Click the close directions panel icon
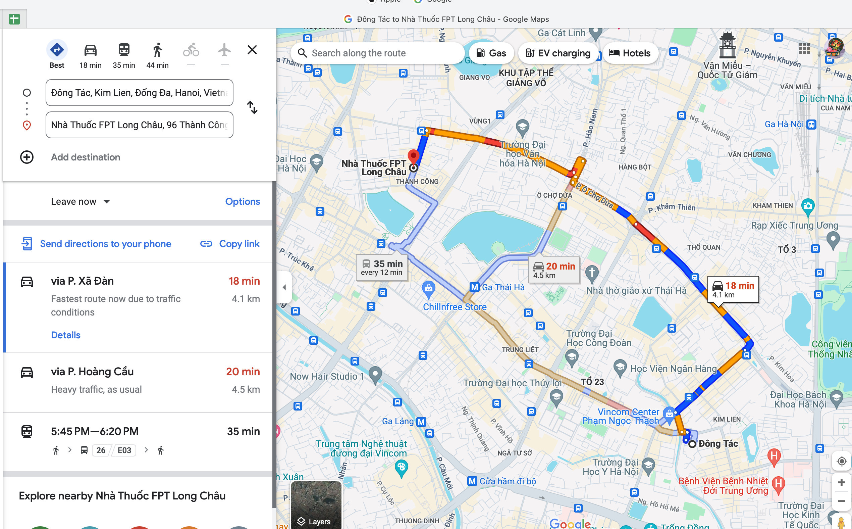 coord(252,49)
